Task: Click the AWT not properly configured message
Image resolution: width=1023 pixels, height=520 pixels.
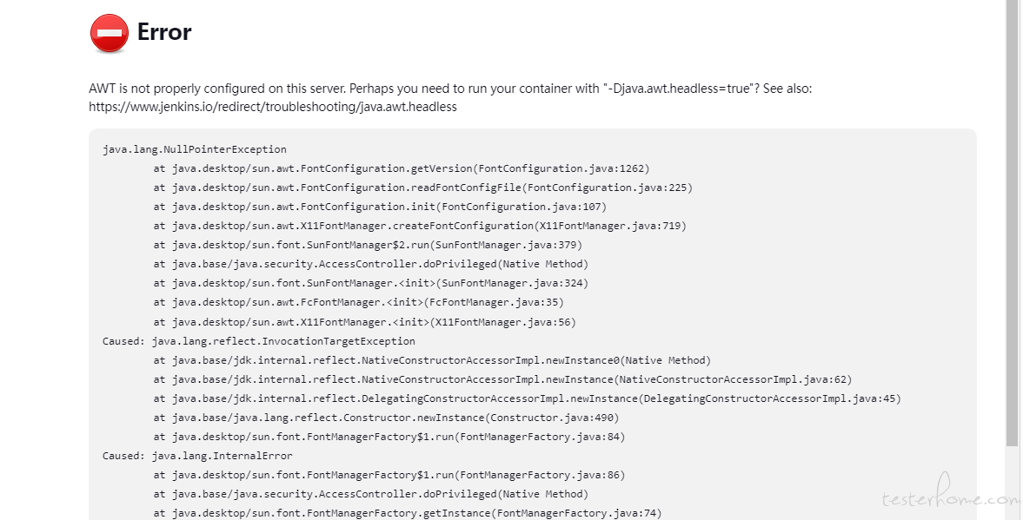Action: 450,89
